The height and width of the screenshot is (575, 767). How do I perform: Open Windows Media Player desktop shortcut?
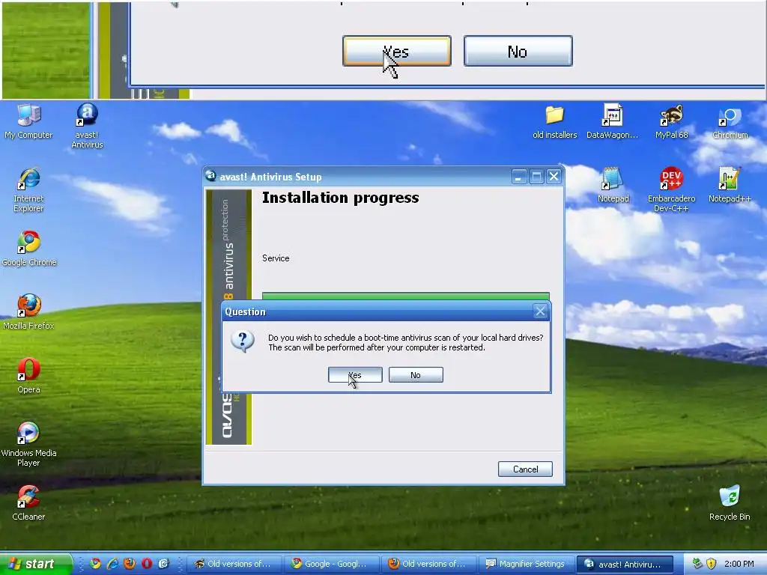[29, 444]
